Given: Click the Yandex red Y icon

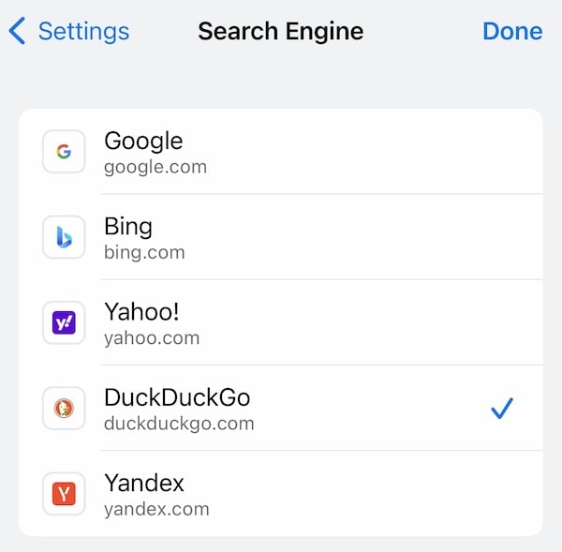Looking at the screenshot, I should pos(64,494).
